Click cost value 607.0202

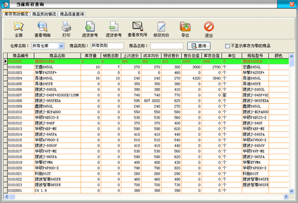point(152,101)
